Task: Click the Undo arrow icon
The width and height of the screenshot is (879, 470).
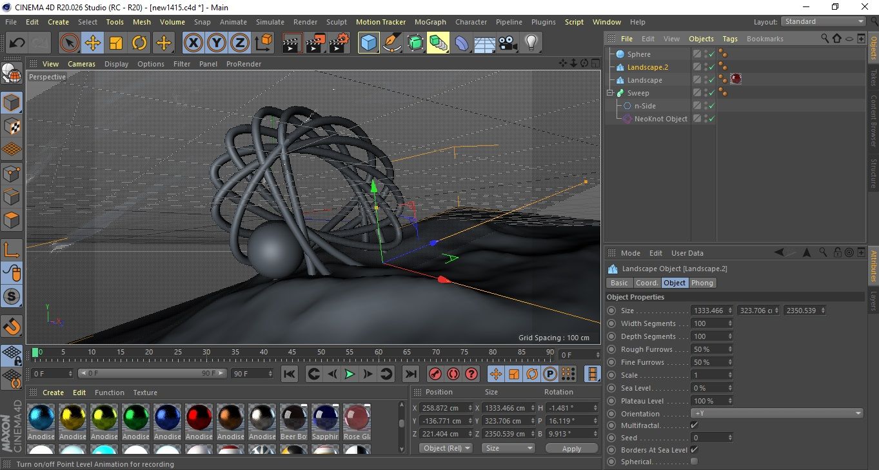Action: 17,43
